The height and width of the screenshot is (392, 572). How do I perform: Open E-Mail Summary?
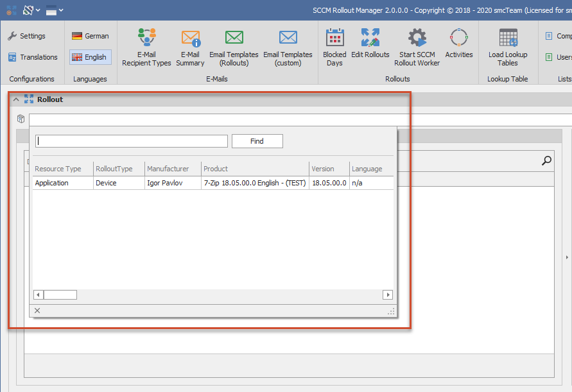click(x=190, y=47)
